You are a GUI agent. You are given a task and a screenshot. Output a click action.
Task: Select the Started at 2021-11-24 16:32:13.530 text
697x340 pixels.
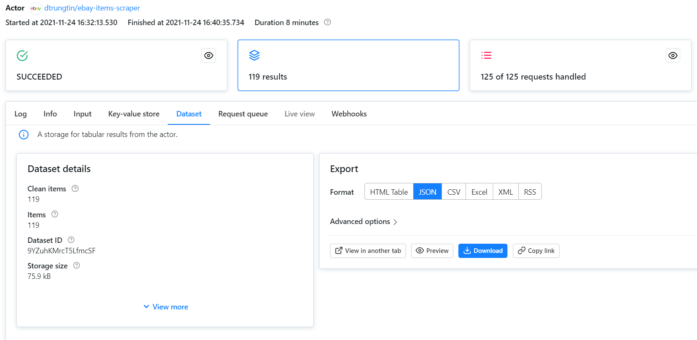click(61, 23)
